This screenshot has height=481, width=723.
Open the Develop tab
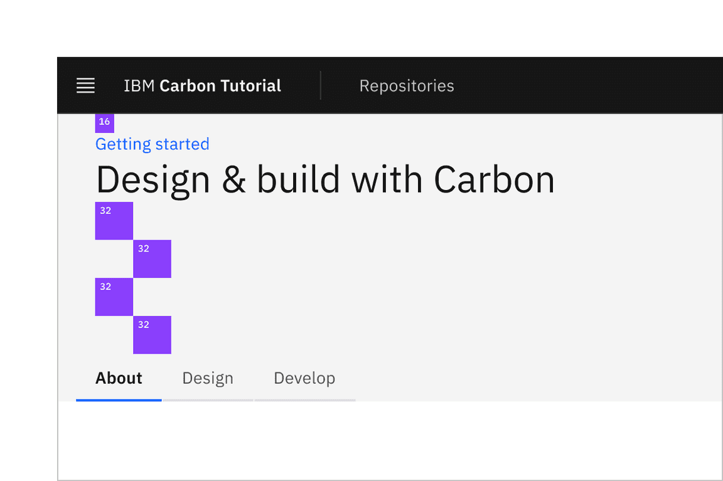(x=304, y=378)
